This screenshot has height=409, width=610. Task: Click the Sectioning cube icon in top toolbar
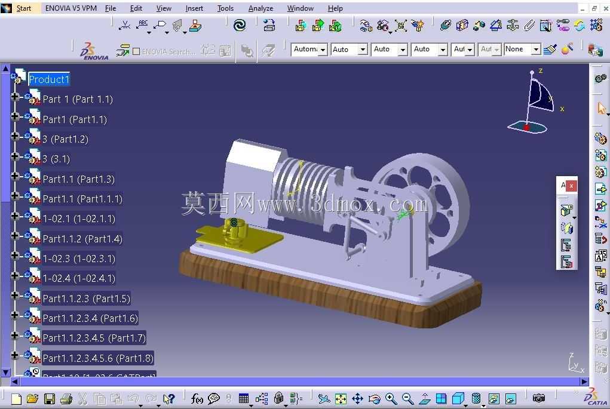(x=462, y=26)
